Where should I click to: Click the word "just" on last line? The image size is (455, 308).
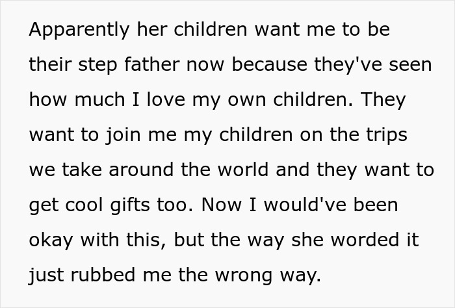[x=45, y=276]
